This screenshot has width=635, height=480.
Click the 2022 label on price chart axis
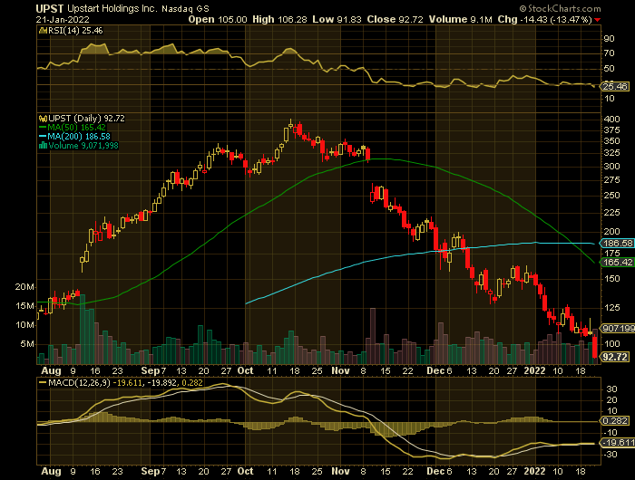pos(534,370)
